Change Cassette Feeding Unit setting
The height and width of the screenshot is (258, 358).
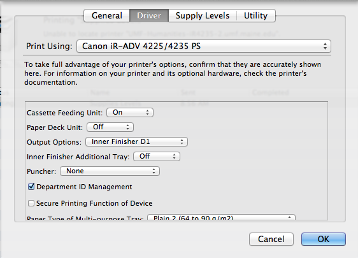pyautogui.click(x=130, y=113)
